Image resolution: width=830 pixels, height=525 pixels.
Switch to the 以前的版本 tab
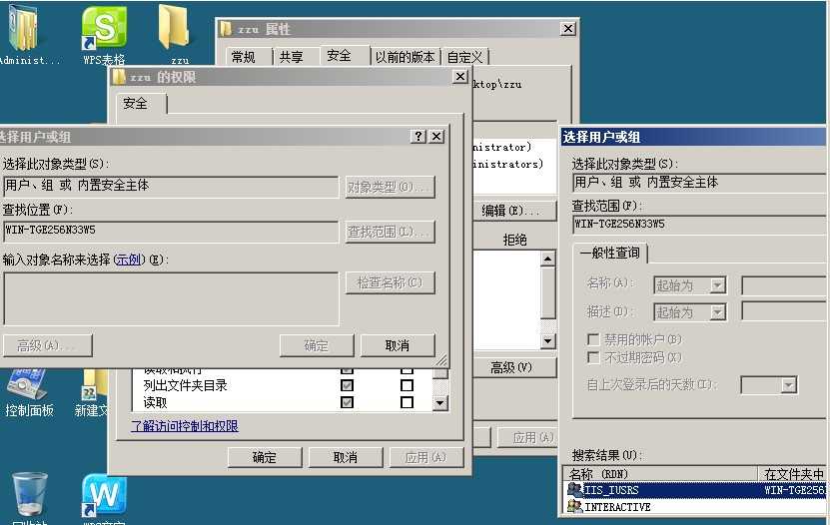point(405,57)
